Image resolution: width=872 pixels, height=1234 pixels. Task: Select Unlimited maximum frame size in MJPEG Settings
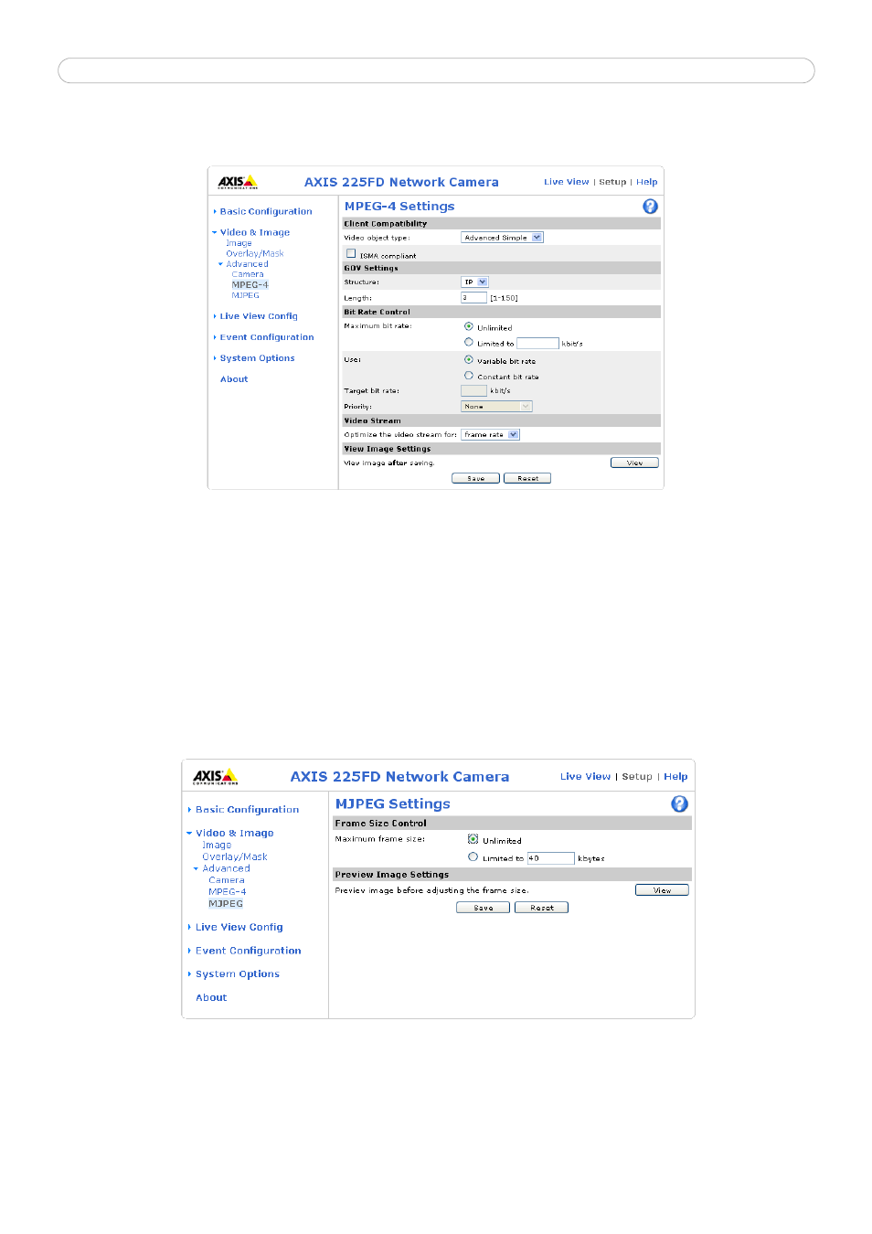[473, 839]
